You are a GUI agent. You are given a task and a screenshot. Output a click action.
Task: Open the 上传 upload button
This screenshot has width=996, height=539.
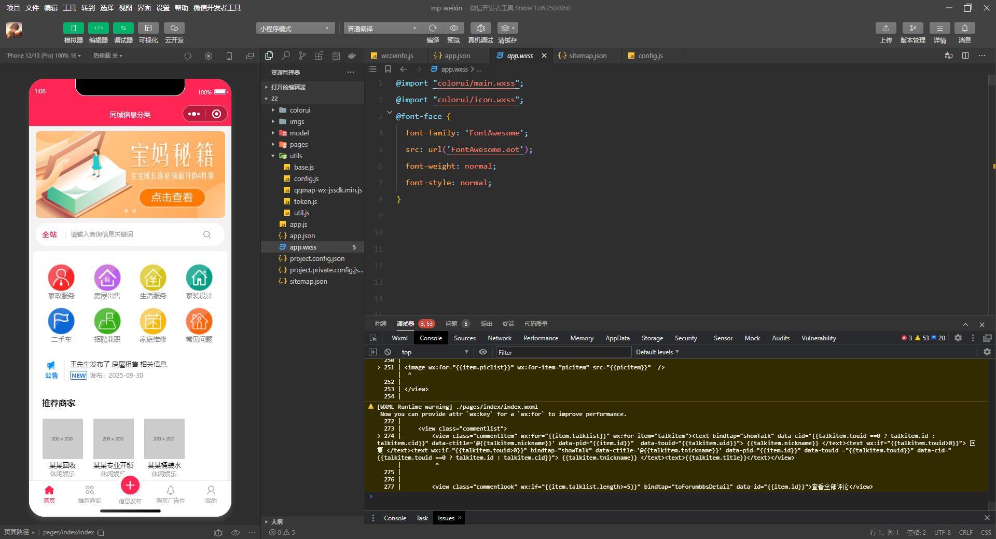click(886, 28)
